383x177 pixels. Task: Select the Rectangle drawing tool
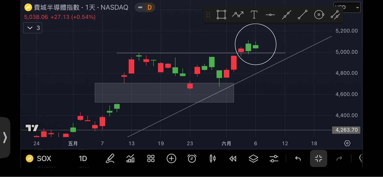221,14
